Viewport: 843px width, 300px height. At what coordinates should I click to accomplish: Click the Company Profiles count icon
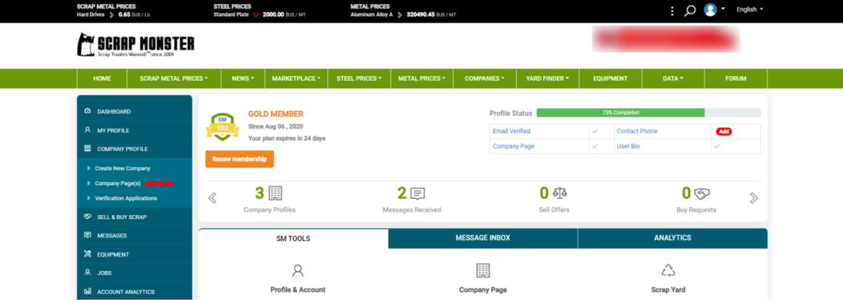pos(275,193)
